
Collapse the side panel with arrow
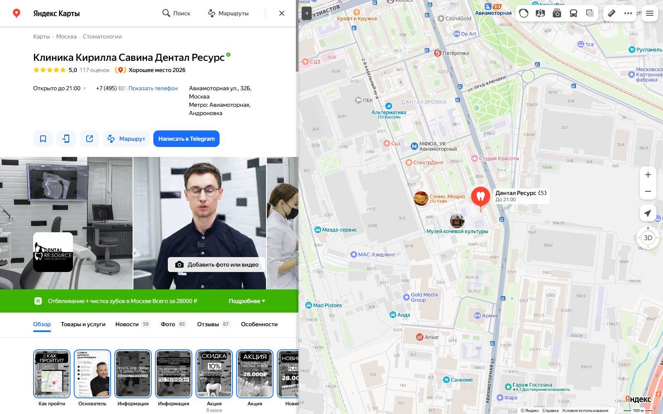(x=306, y=13)
